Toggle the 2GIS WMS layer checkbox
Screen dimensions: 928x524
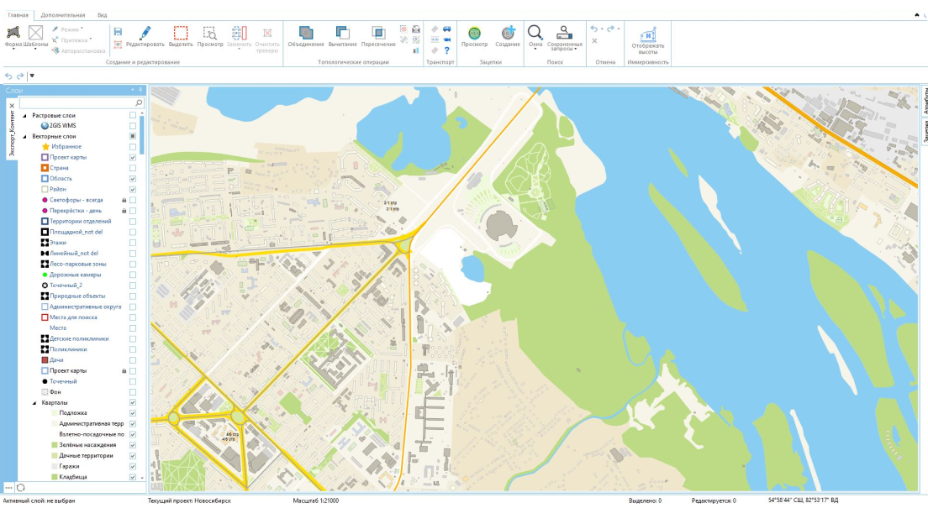[133, 126]
